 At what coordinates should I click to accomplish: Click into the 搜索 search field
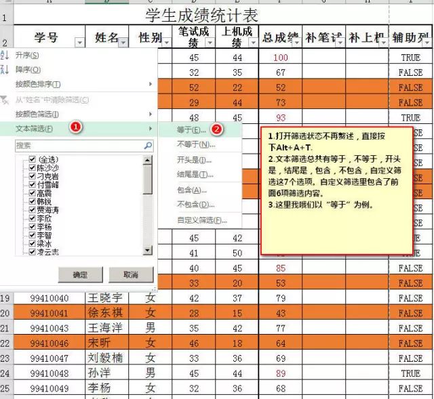point(75,146)
